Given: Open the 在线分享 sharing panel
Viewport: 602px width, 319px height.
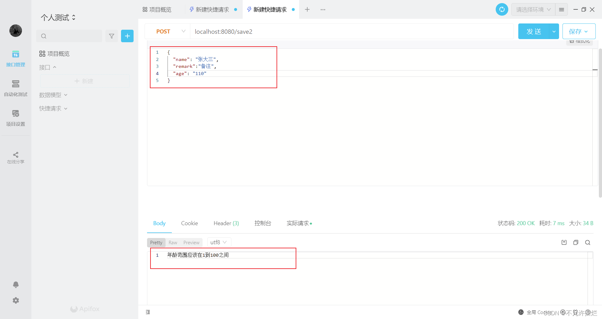Looking at the screenshot, I should (x=15, y=158).
